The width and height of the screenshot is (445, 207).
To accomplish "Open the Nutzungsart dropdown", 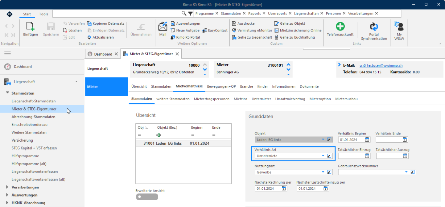I will 323,172.
